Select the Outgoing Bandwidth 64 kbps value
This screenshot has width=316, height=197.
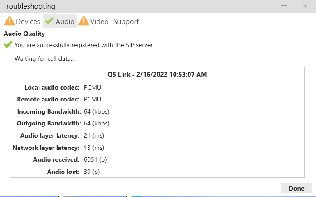pos(97,123)
